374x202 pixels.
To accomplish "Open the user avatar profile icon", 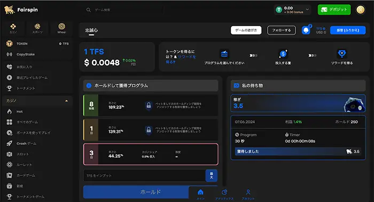I will point(361,10).
